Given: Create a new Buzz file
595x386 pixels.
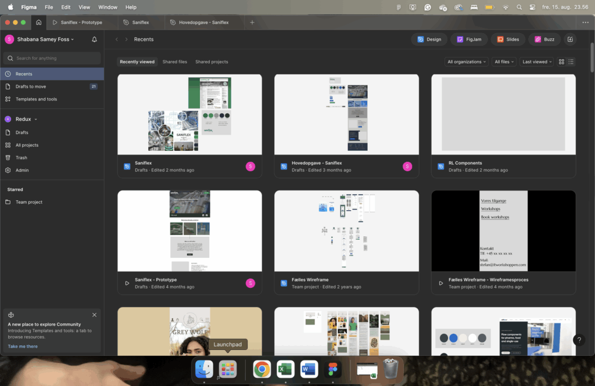Looking at the screenshot, I should pyautogui.click(x=544, y=39).
